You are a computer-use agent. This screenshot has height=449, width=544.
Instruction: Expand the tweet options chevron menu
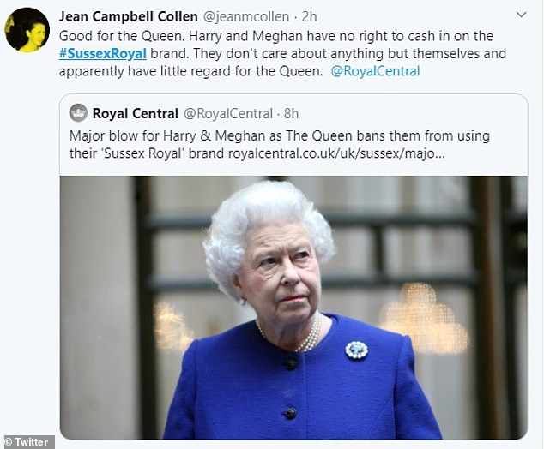[x=521, y=16]
